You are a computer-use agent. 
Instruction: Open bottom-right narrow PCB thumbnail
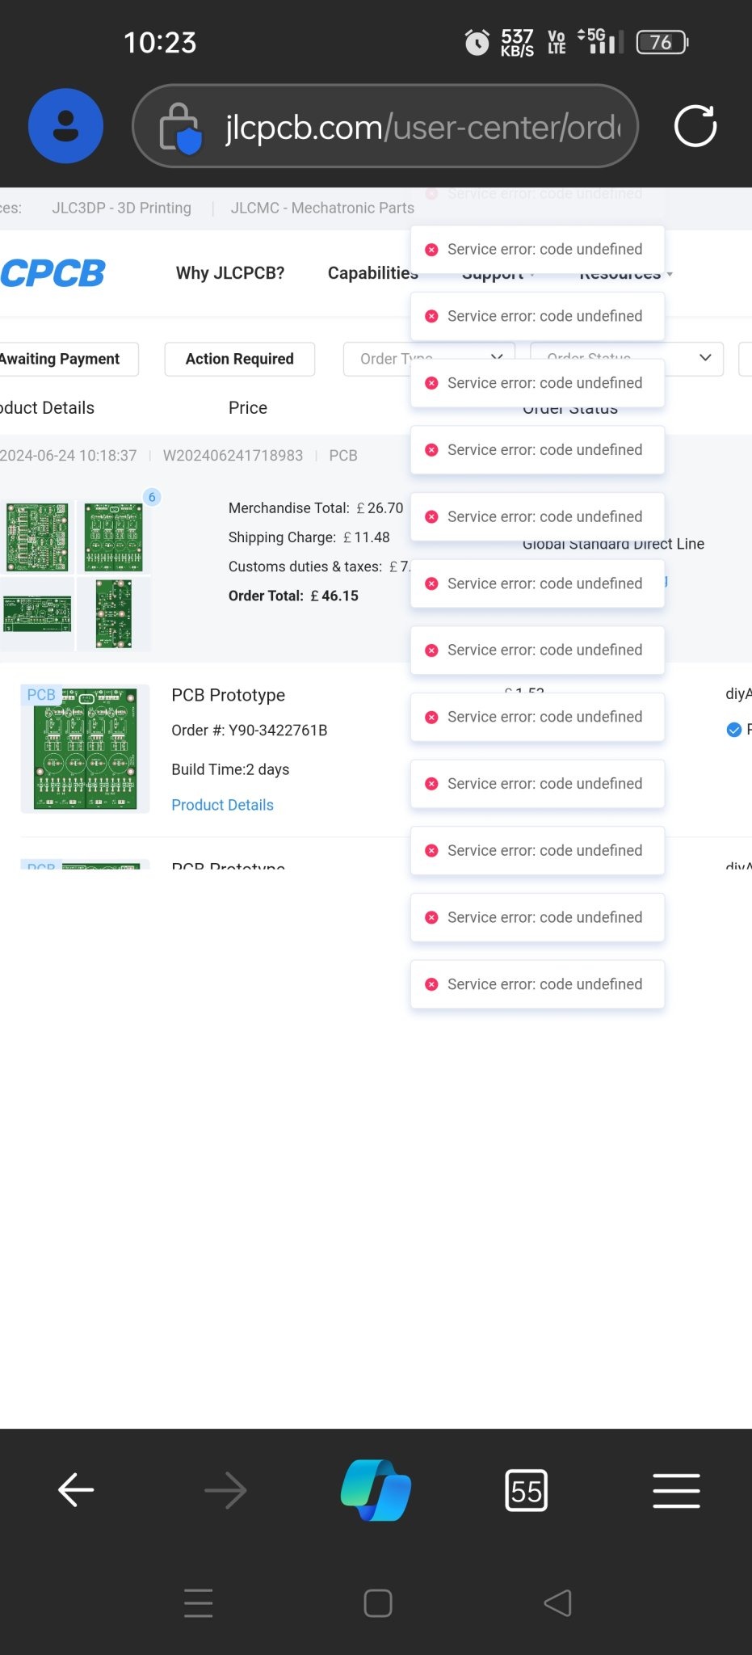113,614
